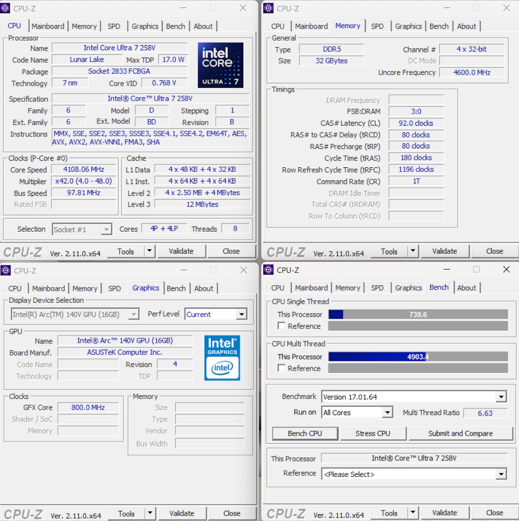Click CAS# Latency 92.0 clocks value
This screenshot has height=521, width=519.
click(x=416, y=123)
